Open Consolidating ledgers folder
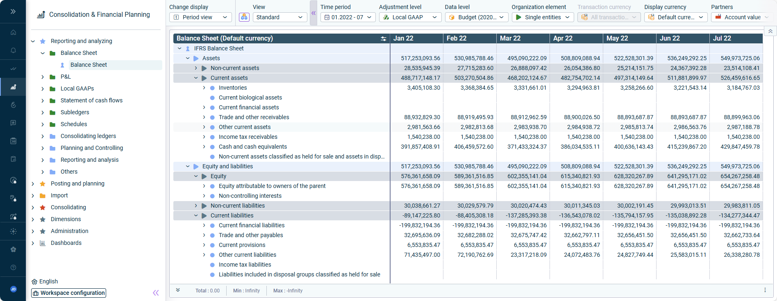The height and width of the screenshot is (301, 777). pyautogui.click(x=88, y=136)
